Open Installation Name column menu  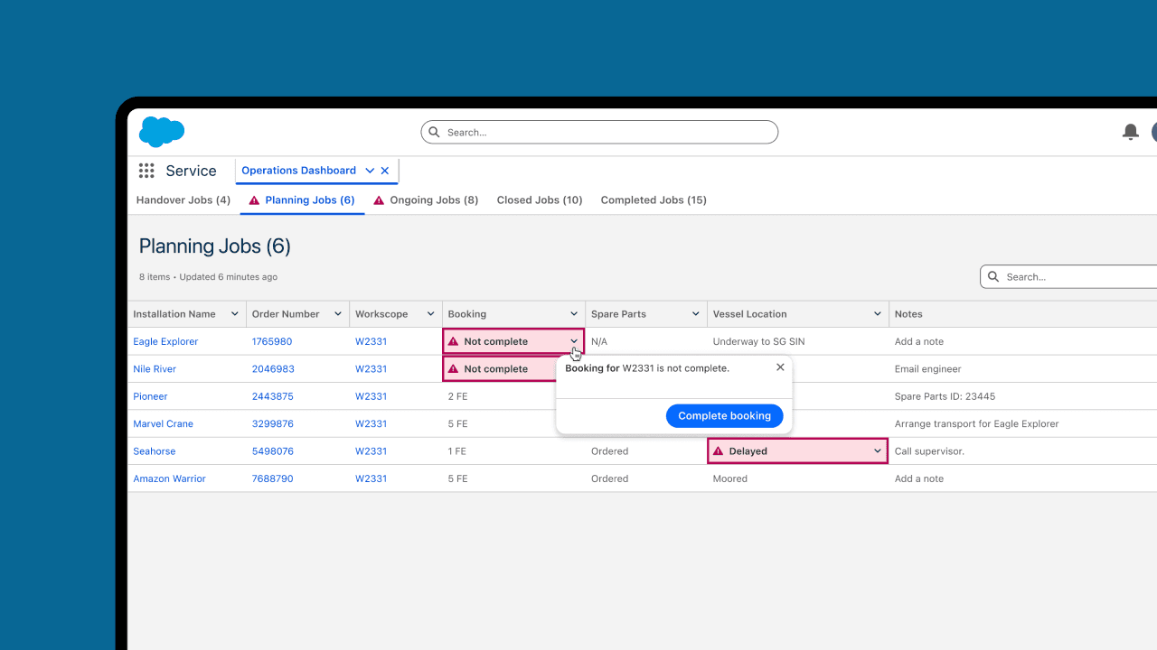tap(235, 314)
